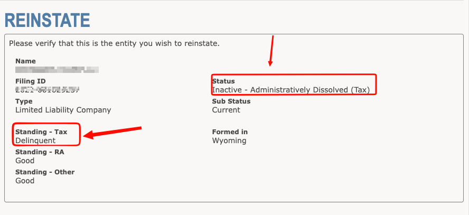Select the Inactive - Administratively Dissolved (Tax) text
Viewport: 469px width, 215px height.
point(291,90)
